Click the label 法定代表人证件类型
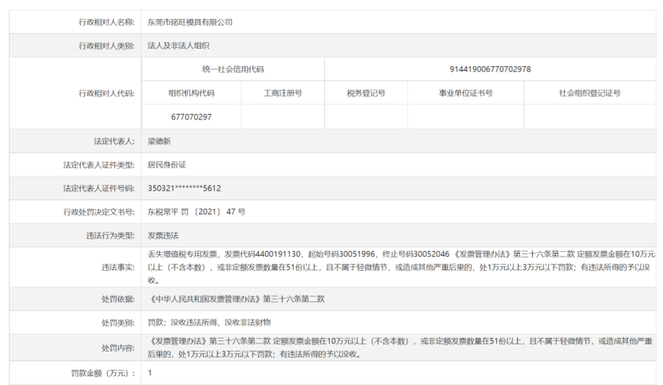Image resolution: width=663 pixels, height=385 pixels. point(99,165)
